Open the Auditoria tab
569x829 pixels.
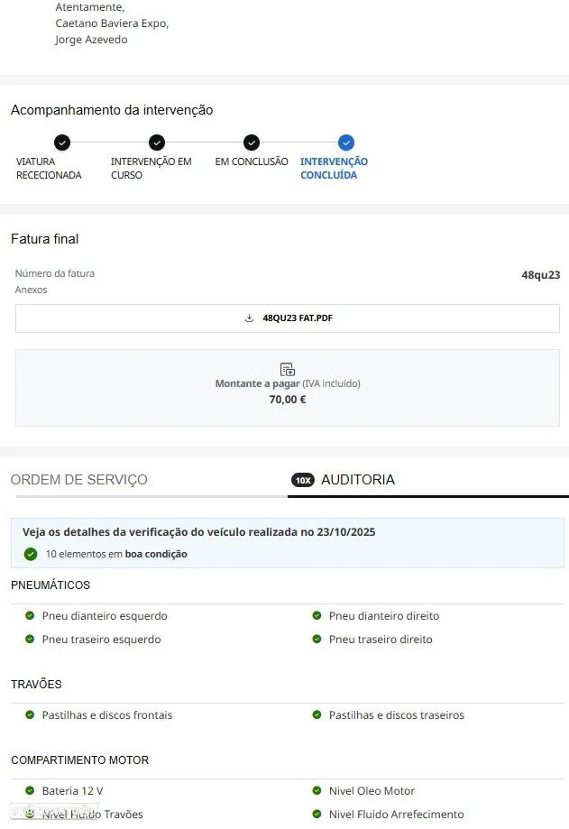[x=358, y=480]
